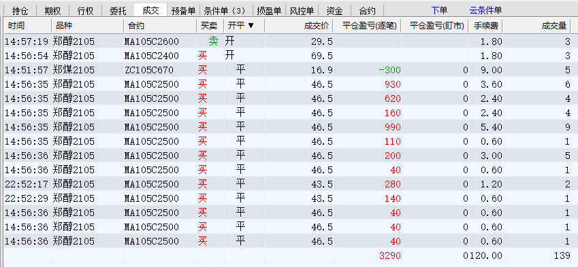Viewport: 578px width, 267px height.
Task: Click the volume 6 cell
Action: 568,84
